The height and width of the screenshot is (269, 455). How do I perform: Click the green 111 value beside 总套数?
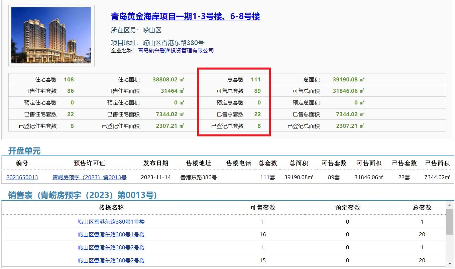pos(256,79)
